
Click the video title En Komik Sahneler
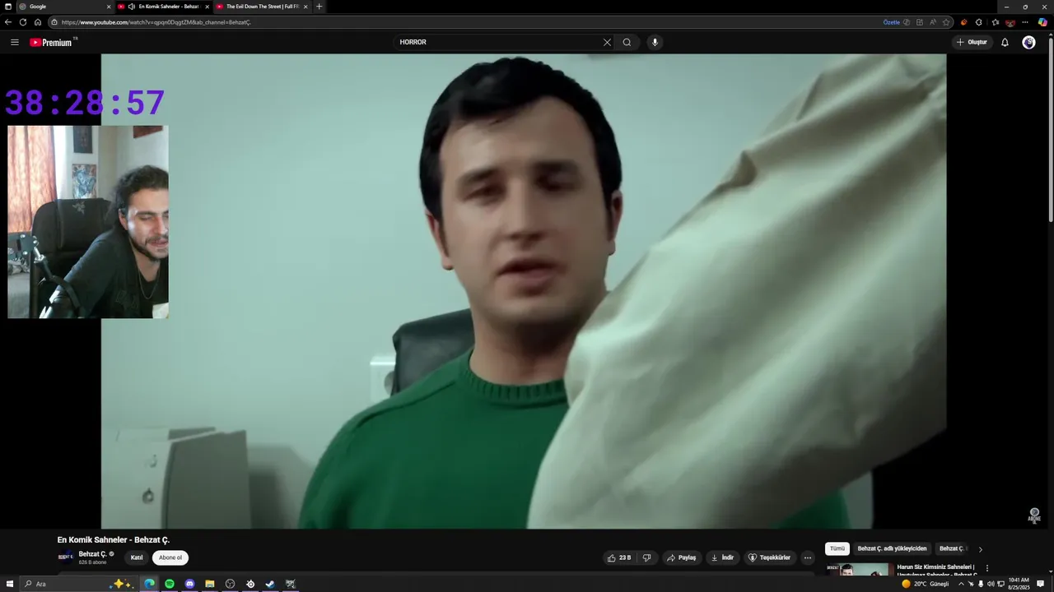click(x=113, y=540)
